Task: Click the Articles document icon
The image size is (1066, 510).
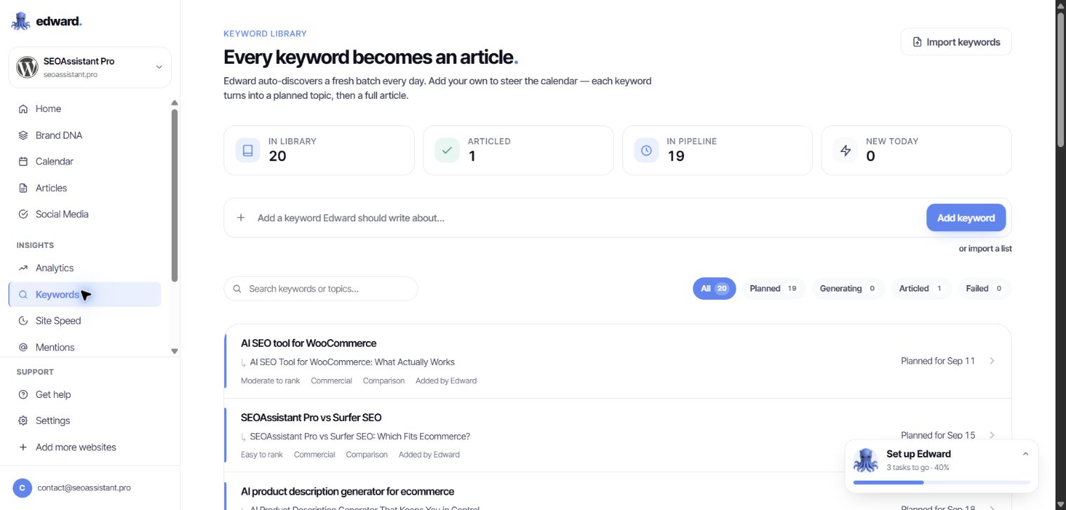Action: (x=23, y=188)
